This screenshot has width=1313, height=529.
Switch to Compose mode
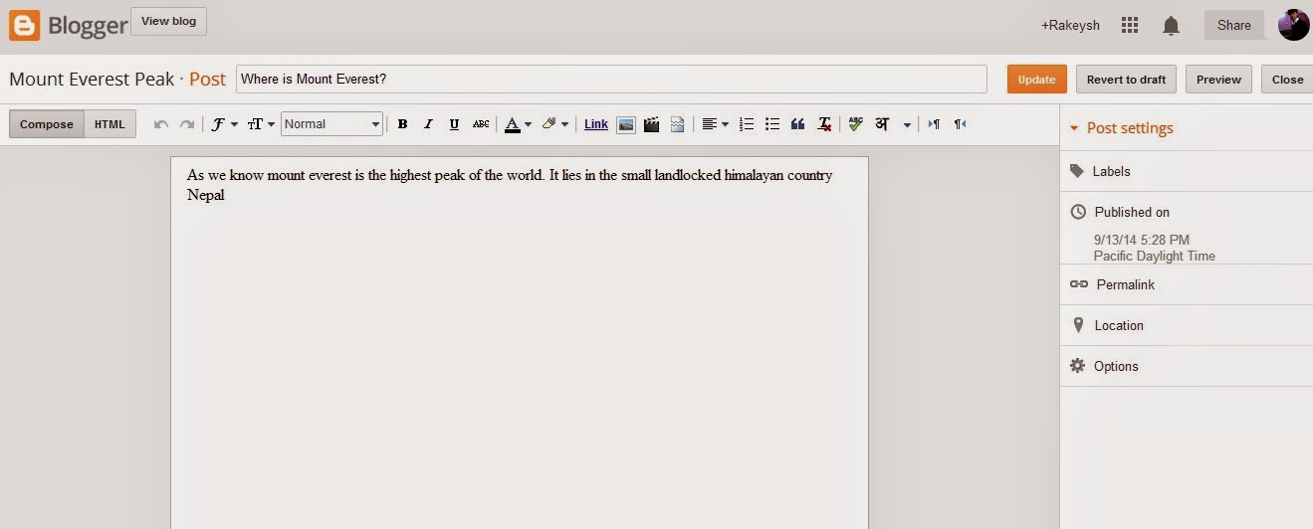coord(47,124)
